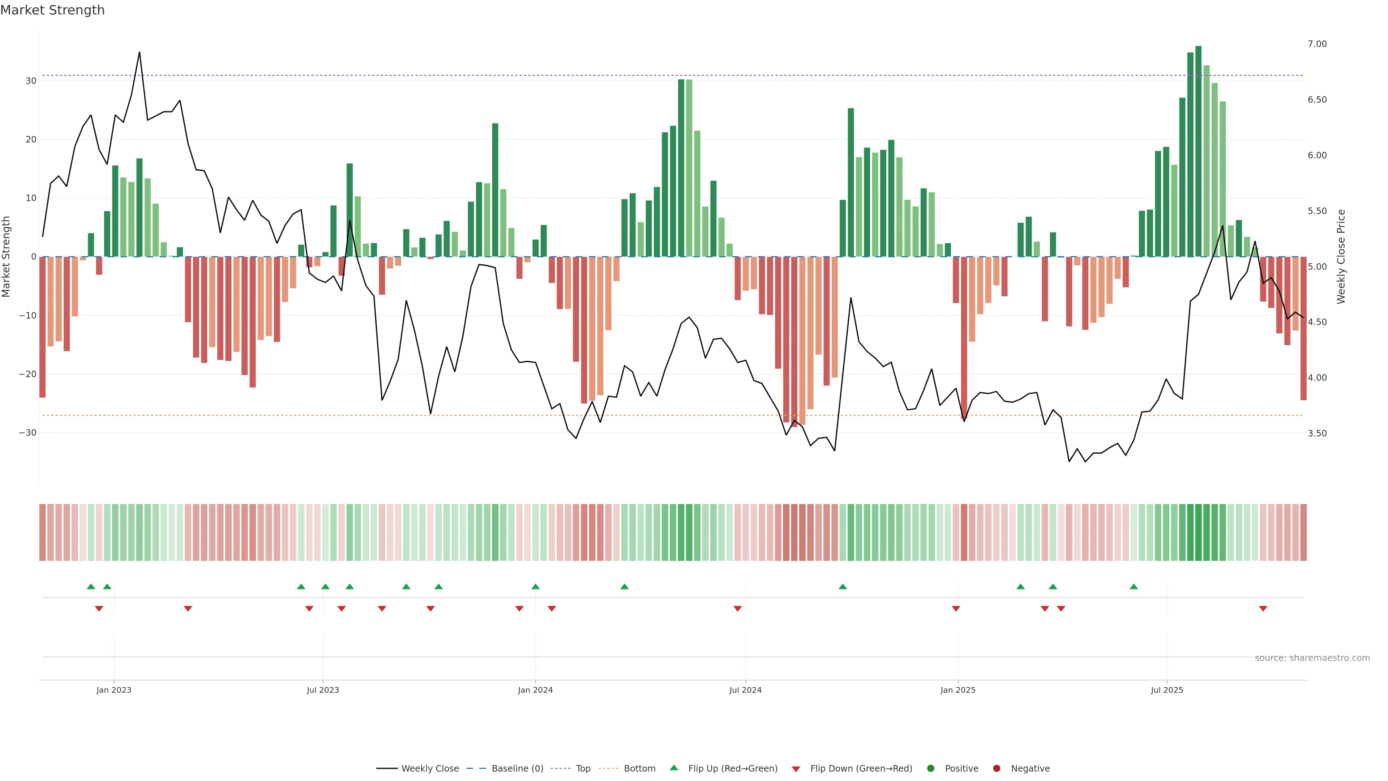Click the Market Strength chart title
Screen dimensions: 1388x781
coord(52,10)
